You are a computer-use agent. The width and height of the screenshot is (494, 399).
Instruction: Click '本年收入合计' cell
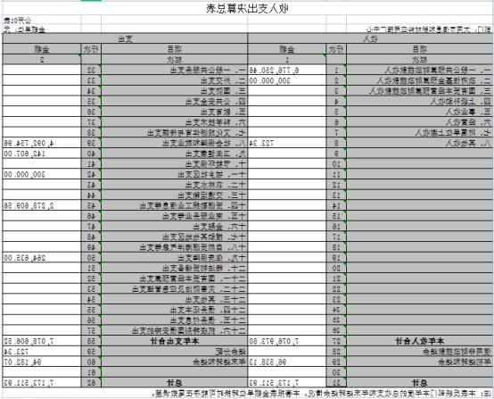420,341
